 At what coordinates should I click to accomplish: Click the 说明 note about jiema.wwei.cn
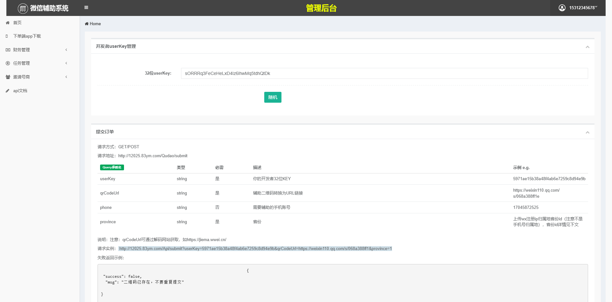[x=162, y=239]
